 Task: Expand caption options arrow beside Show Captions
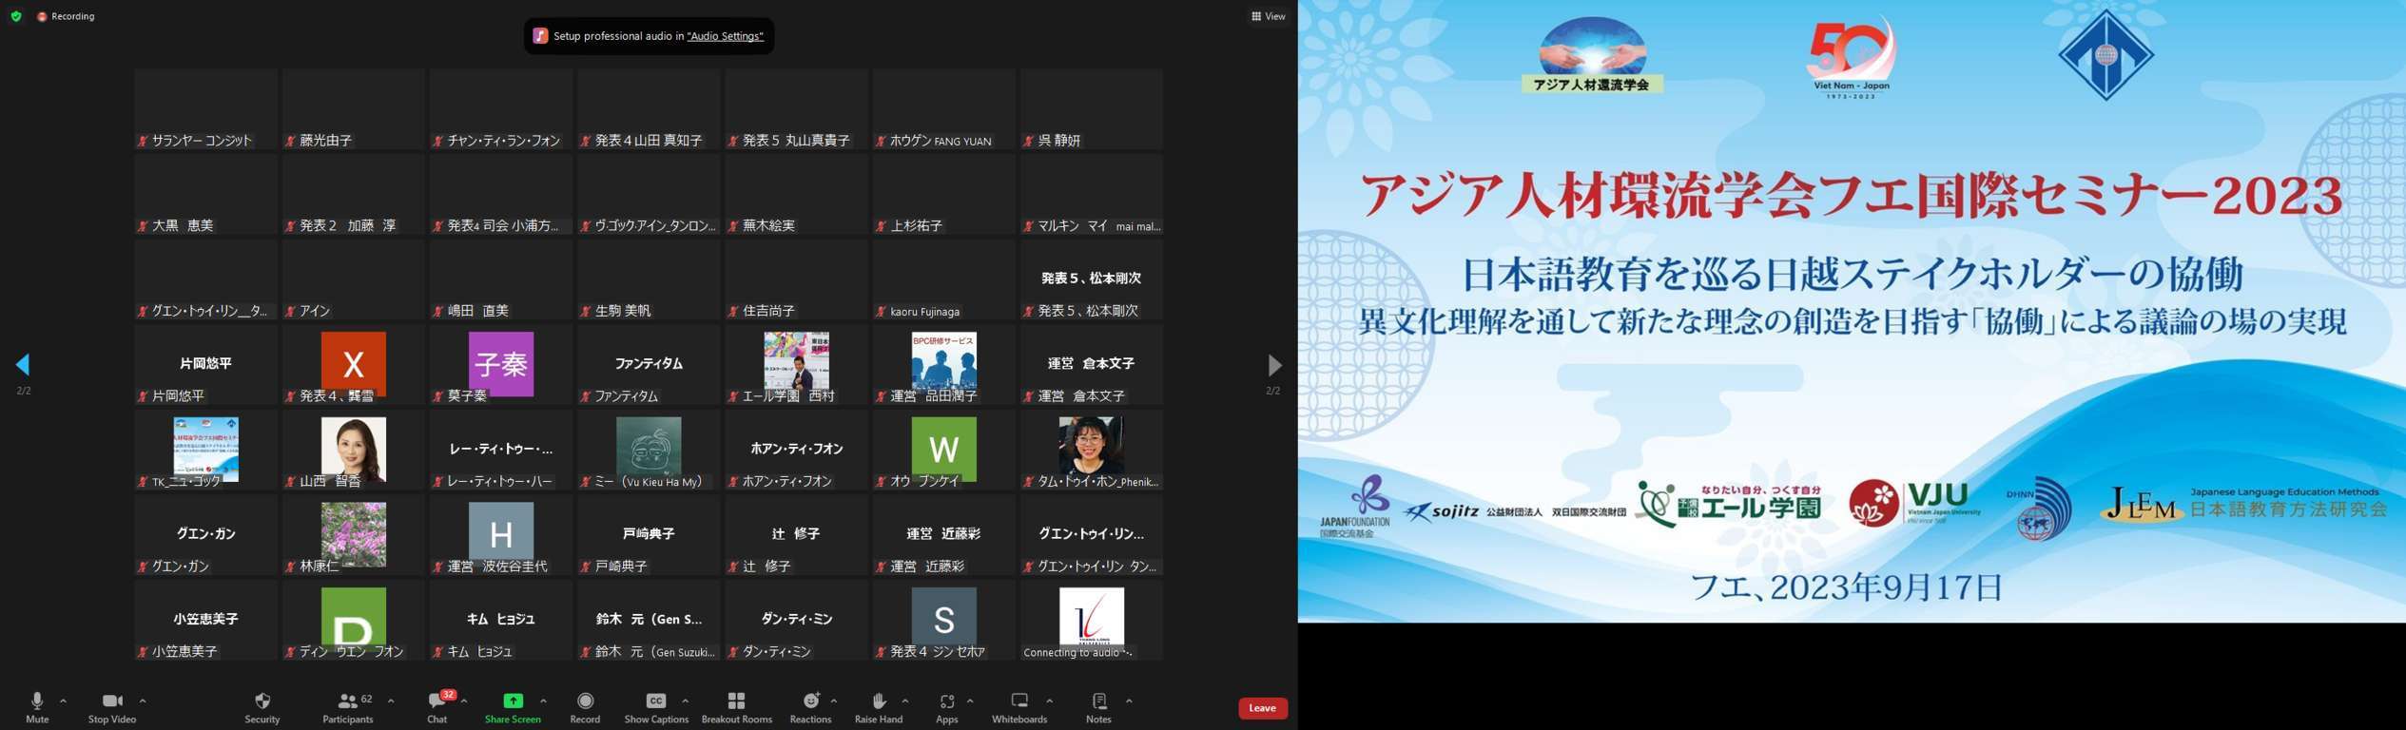click(x=686, y=701)
